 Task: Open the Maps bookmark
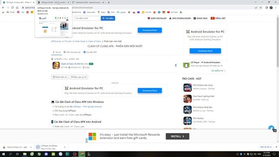102,12
